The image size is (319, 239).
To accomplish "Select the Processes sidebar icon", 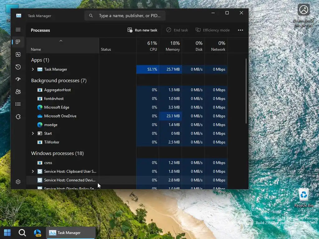I will pos(18,42).
